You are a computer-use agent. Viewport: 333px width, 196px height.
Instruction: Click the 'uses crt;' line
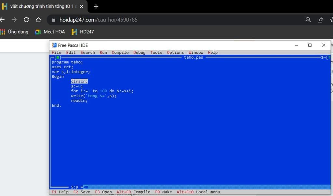click(62, 67)
